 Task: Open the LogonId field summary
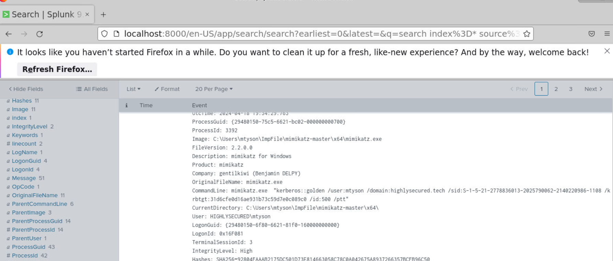[23, 170]
